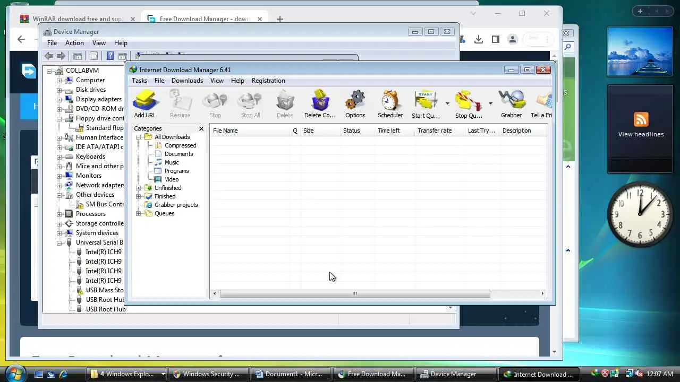Click IDM scrollbar left arrow
This screenshot has height=382, width=680.
(215, 293)
